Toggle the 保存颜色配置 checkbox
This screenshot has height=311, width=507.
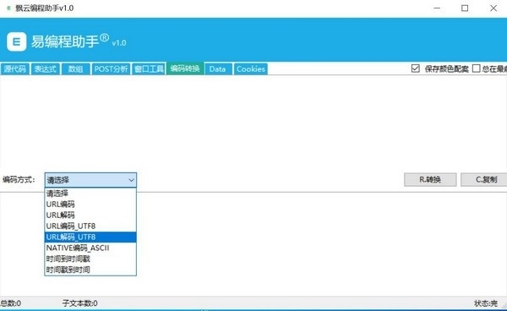(416, 68)
